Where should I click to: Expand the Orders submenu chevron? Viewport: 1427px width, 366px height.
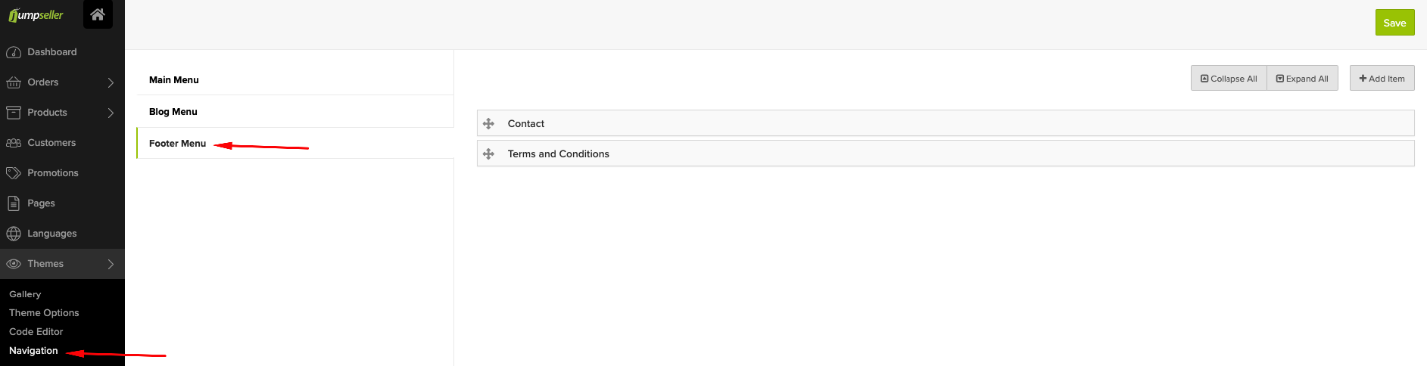(x=111, y=82)
